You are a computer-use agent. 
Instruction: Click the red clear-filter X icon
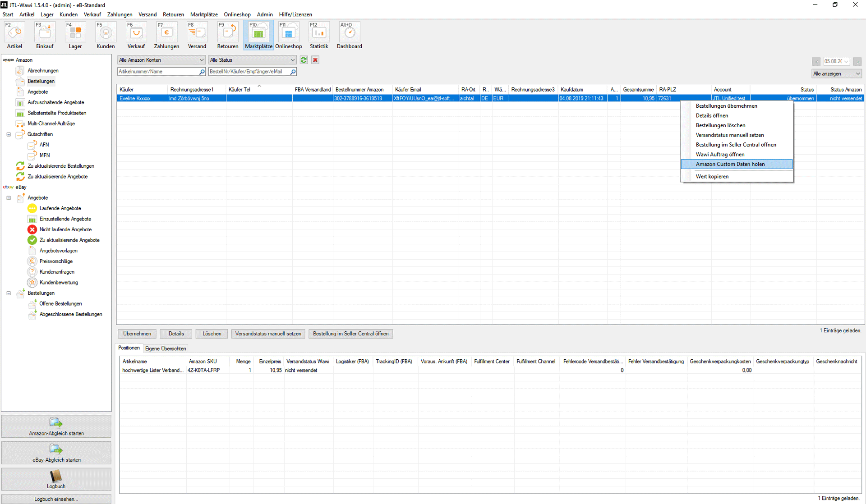pos(315,60)
